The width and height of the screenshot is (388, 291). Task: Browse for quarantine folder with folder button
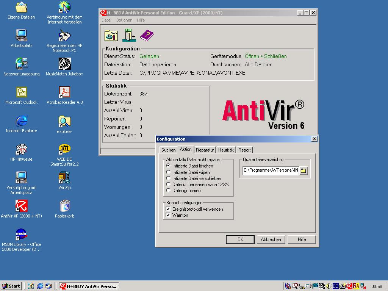(304, 171)
